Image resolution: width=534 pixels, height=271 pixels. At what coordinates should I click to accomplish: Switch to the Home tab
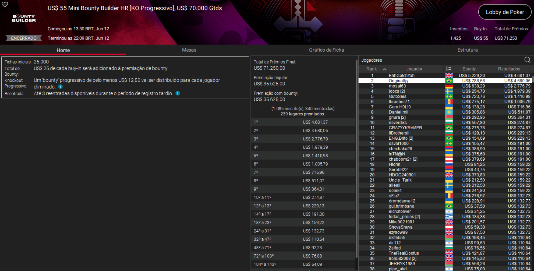63,50
